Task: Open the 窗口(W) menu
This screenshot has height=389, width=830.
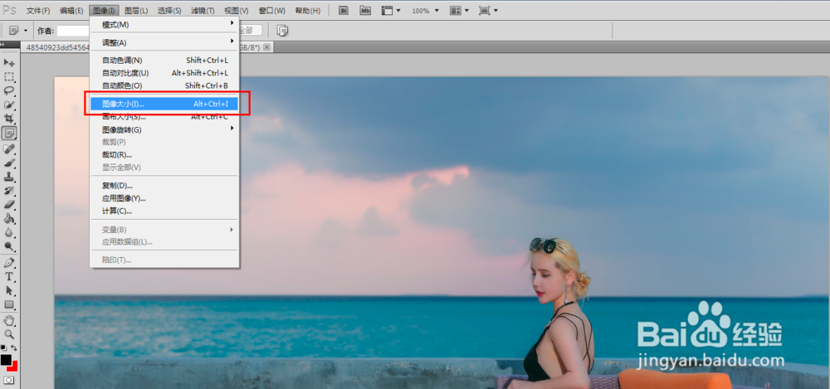Action: point(271,11)
